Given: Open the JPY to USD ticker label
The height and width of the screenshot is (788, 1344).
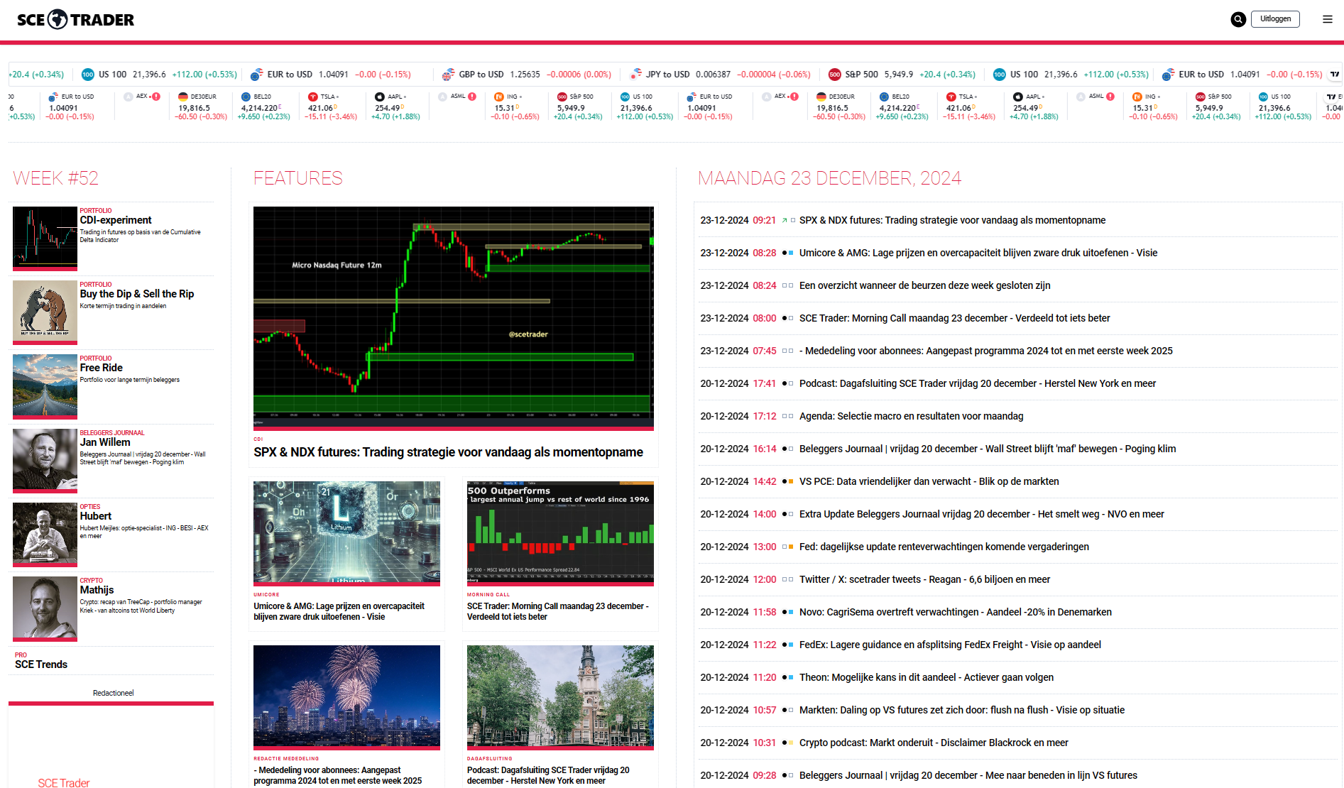Looking at the screenshot, I should (667, 75).
